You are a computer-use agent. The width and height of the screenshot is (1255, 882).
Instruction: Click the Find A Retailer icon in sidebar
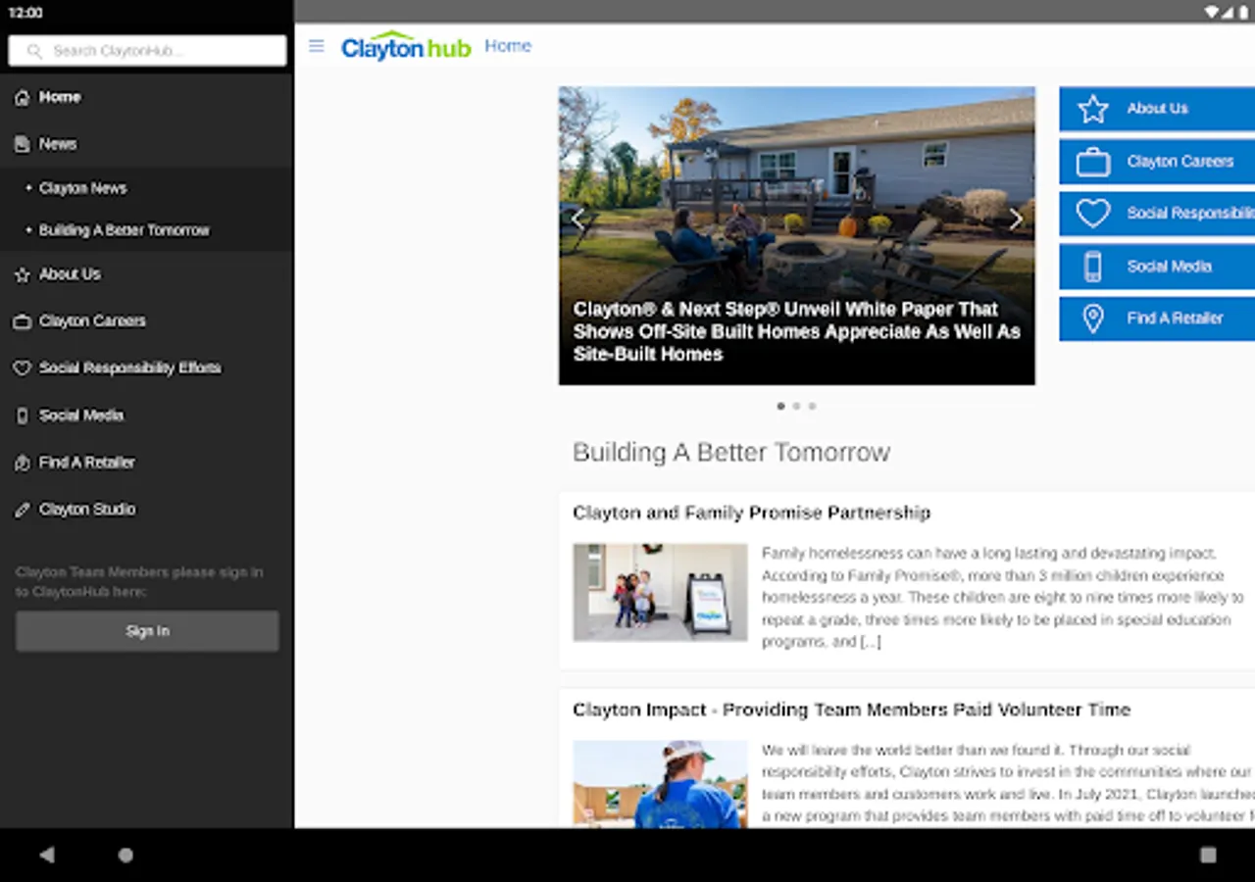[23, 463]
